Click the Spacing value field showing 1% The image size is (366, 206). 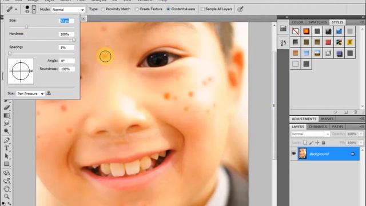66,47
